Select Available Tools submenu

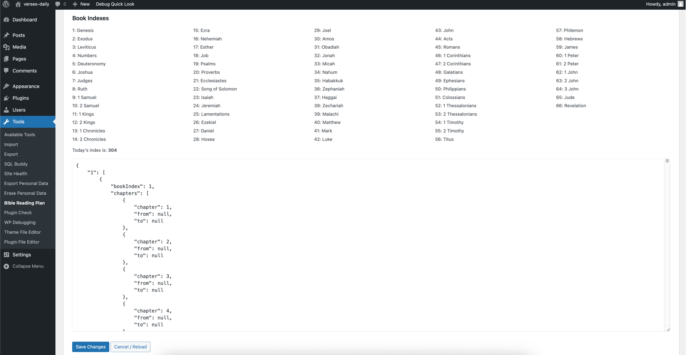[x=20, y=134]
